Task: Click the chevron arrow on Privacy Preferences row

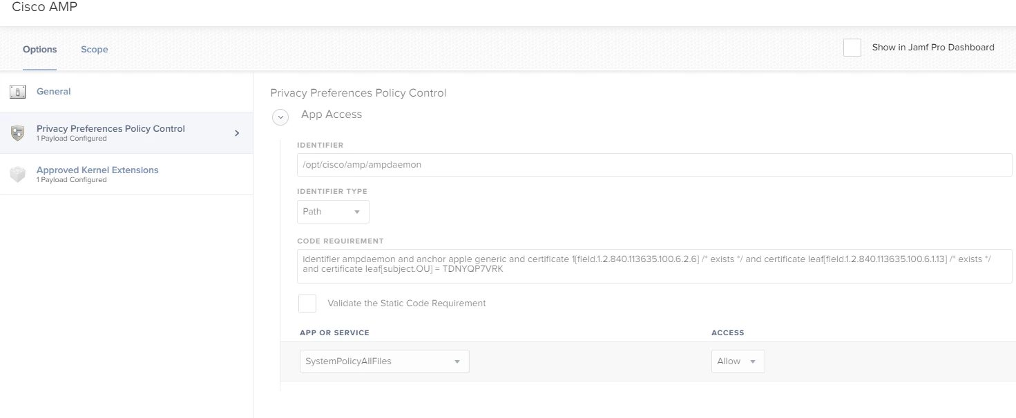Action: click(x=237, y=133)
